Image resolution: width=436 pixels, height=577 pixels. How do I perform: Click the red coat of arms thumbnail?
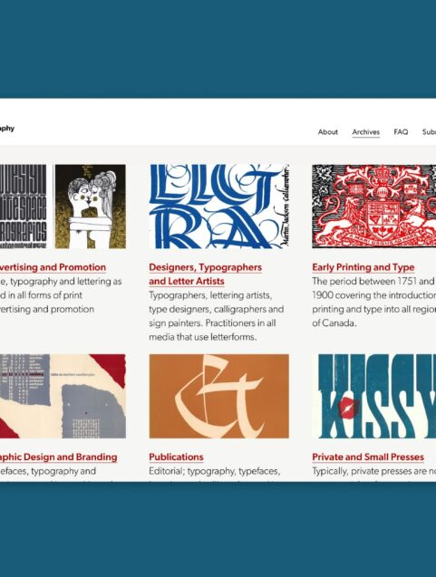pos(373,207)
